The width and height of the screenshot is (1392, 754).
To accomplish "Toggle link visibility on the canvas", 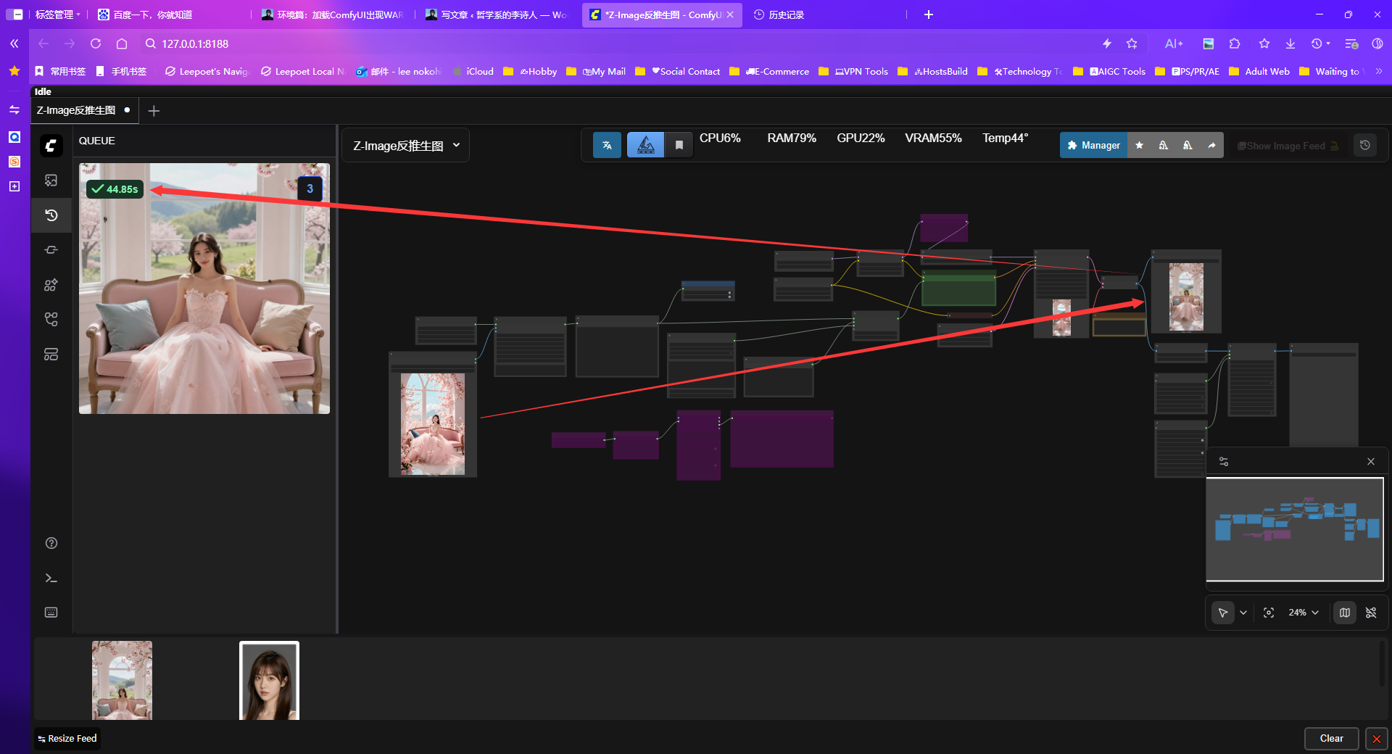I will click(1371, 613).
